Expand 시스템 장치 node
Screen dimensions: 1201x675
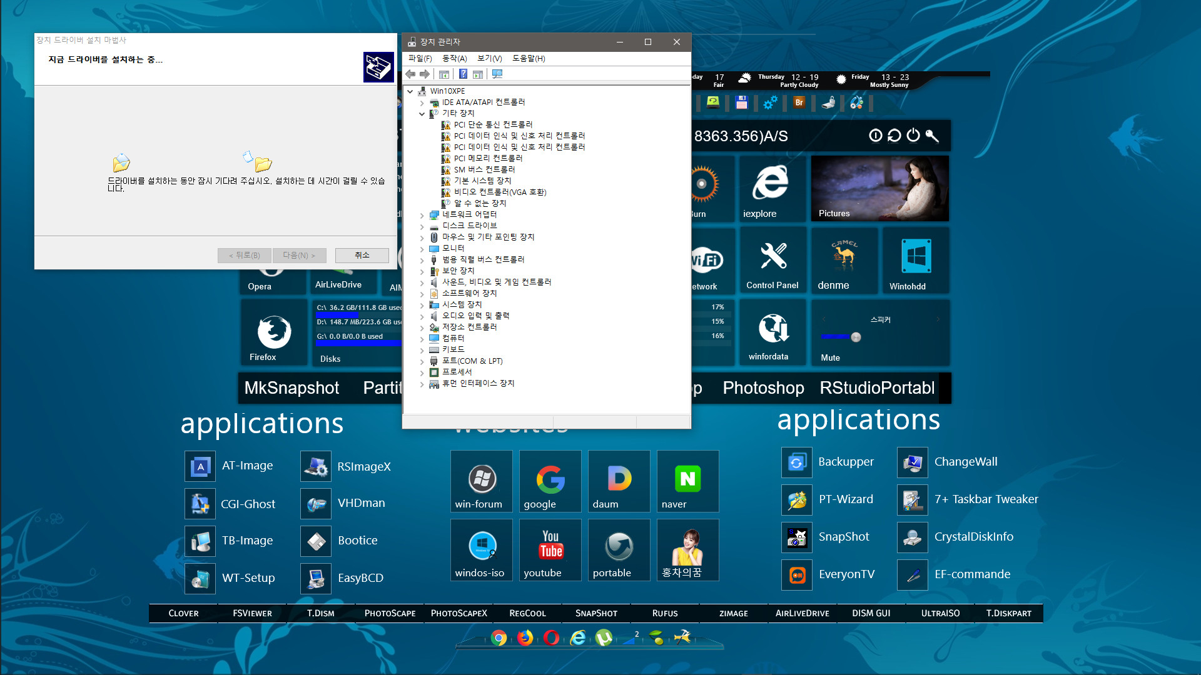[x=422, y=305]
